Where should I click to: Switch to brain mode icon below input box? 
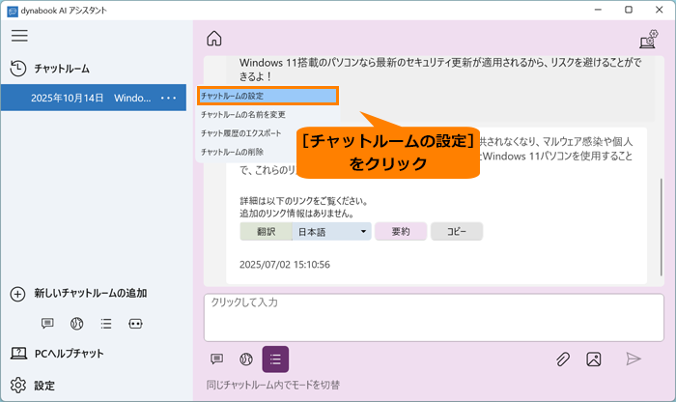pyautogui.click(x=246, y=359)
